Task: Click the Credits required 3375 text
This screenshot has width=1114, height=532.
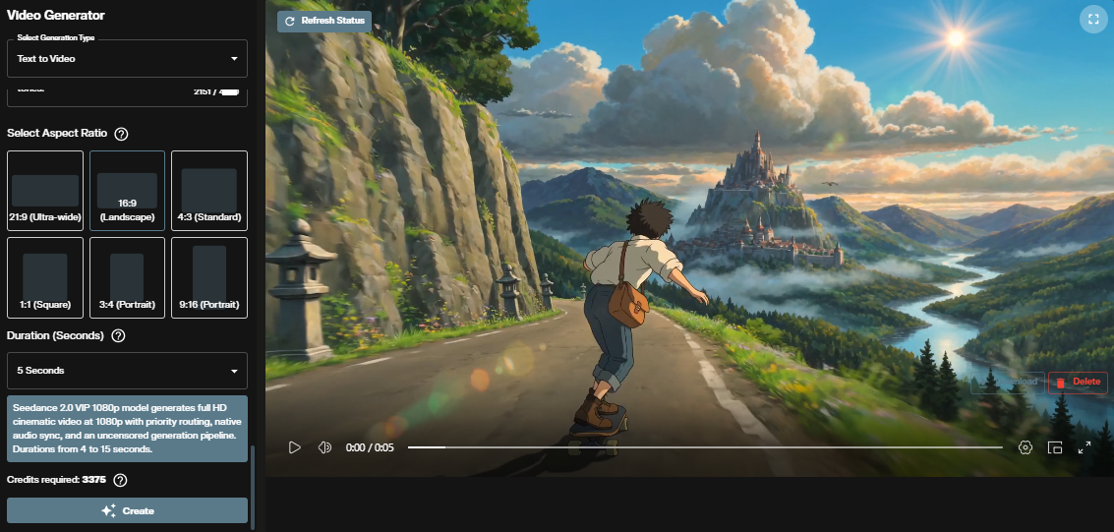Action: pos(56,480)
